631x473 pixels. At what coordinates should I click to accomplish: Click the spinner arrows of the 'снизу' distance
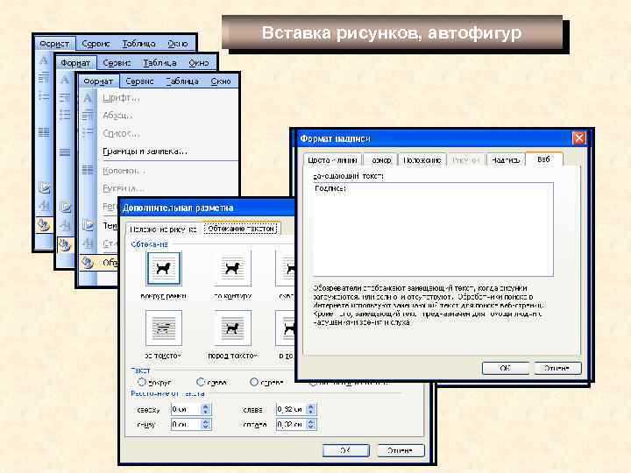[x=206, y=424]
